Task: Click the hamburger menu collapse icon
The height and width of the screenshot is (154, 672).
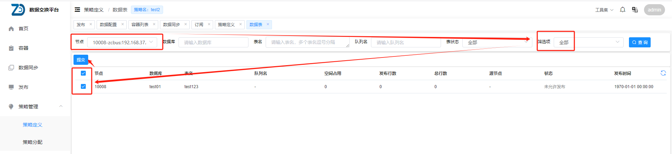Action: [x=77, y=10]
